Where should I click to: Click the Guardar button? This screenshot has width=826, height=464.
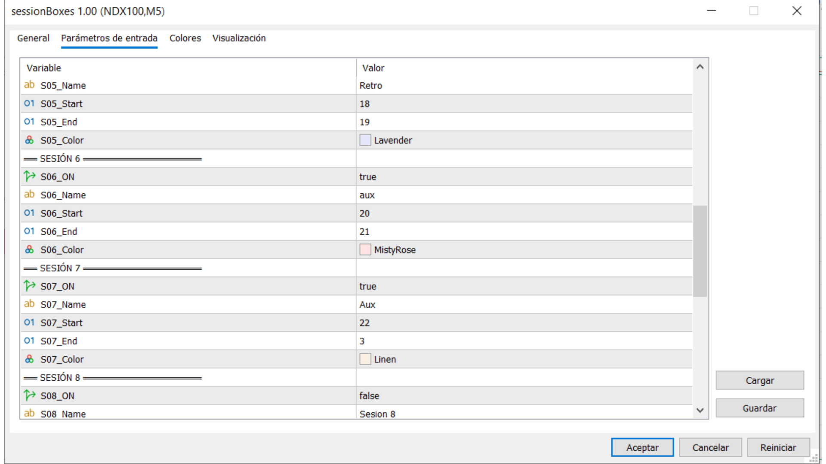coord(759,408)
